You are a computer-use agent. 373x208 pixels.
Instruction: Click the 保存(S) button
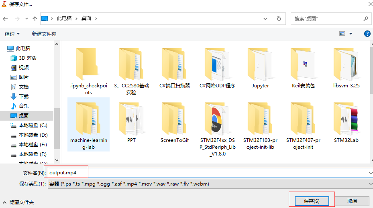(312, 201)
